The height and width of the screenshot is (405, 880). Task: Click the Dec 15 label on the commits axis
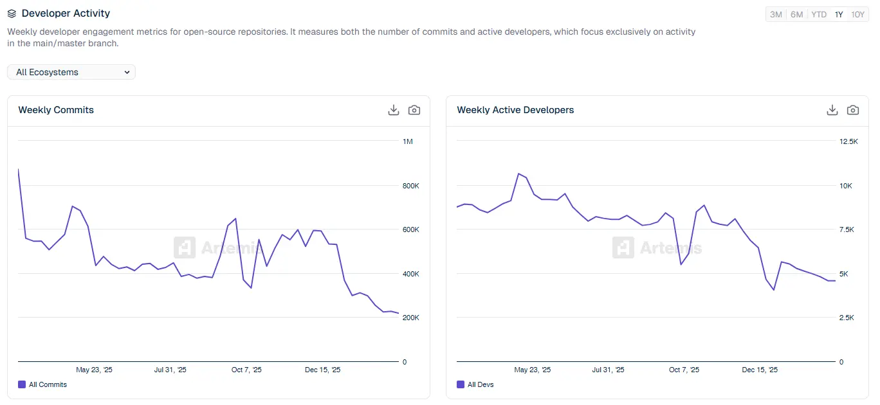(322, 370)
